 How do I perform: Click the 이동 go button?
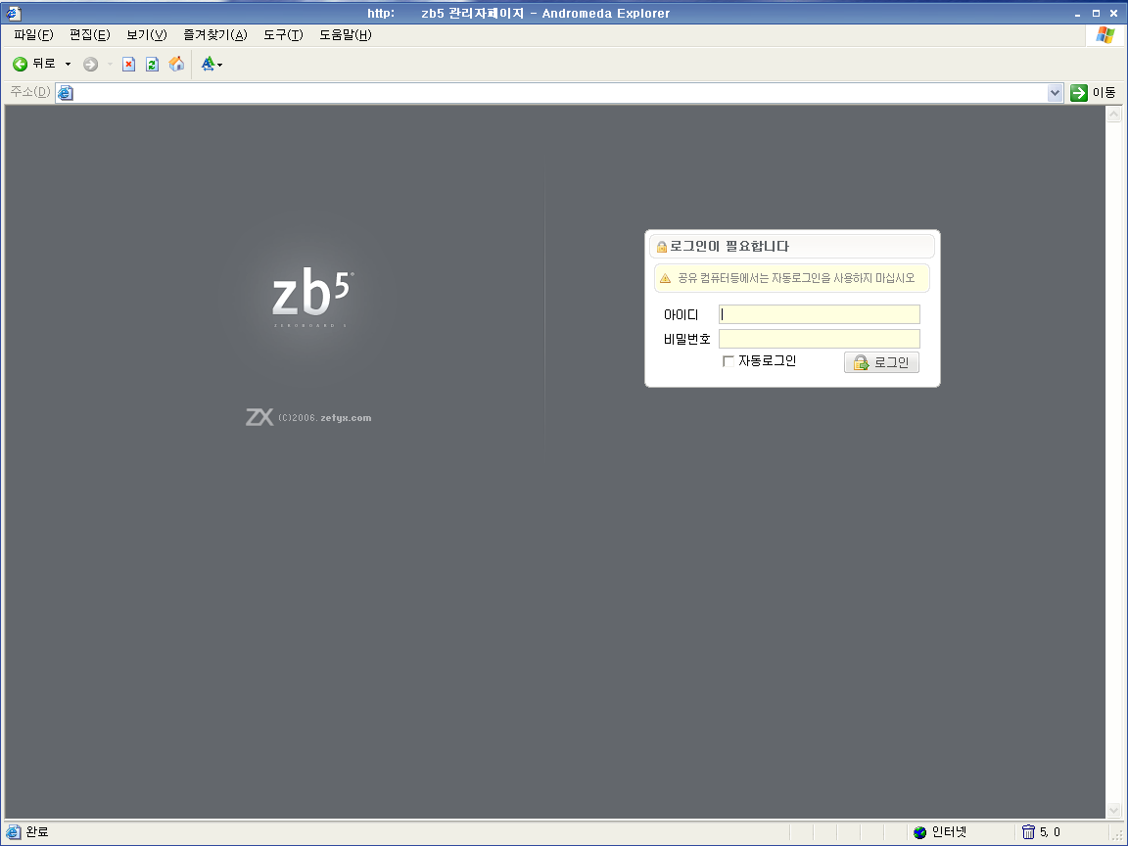click(x=1093, y=93)
